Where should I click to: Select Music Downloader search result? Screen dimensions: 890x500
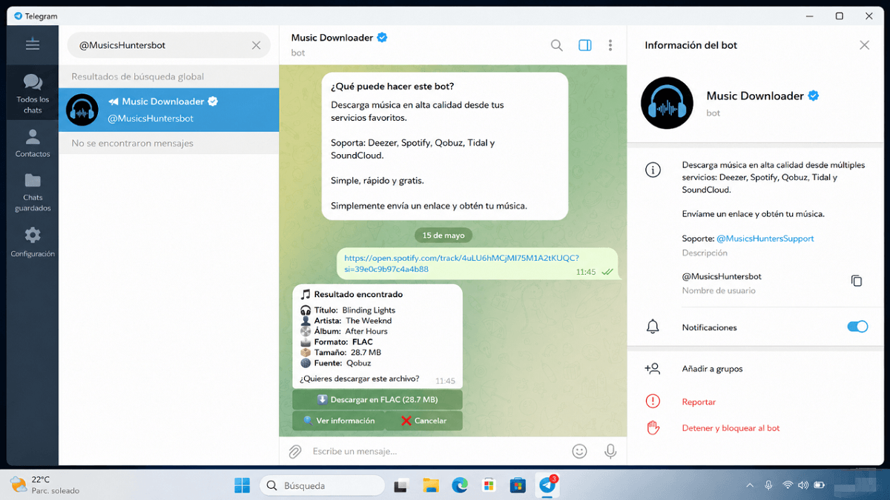tap(169, 110)
